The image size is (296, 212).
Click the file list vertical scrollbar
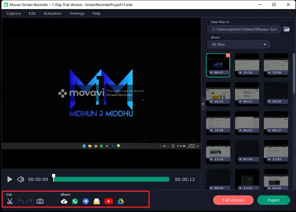pos(294,73)
